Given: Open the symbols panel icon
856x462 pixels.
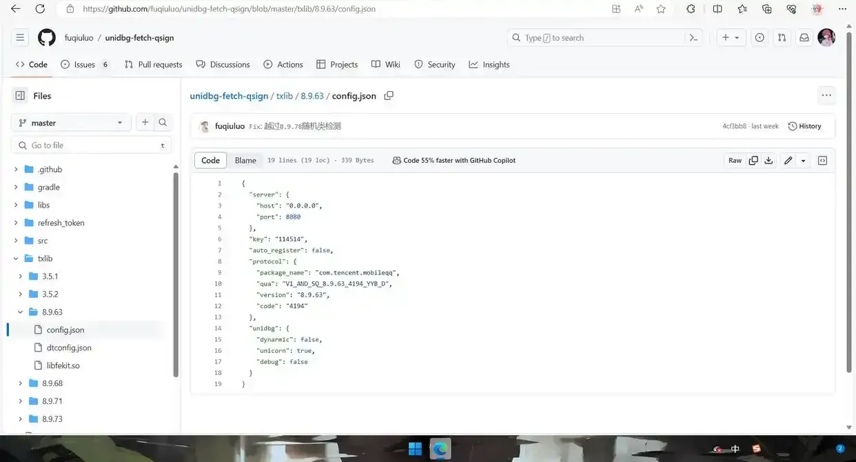Looking at the screenshot, I should [x=822, y=161].
